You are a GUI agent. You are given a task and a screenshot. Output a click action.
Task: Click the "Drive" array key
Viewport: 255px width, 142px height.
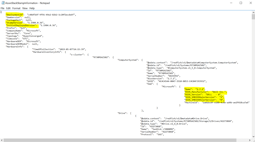click(123, 113)
